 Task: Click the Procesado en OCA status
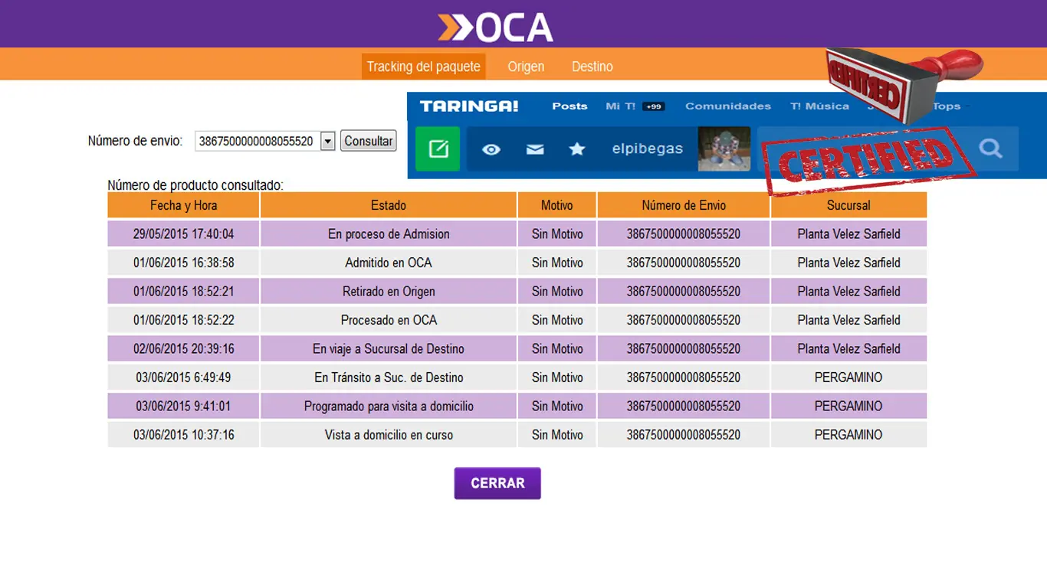point(389,320)
